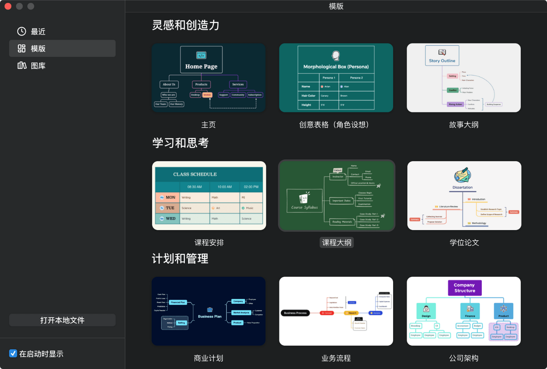Open the Company Structure 公司架构 template
This screenshot has width=547, height=369.
pyautogui.click(x=463, y=311)
